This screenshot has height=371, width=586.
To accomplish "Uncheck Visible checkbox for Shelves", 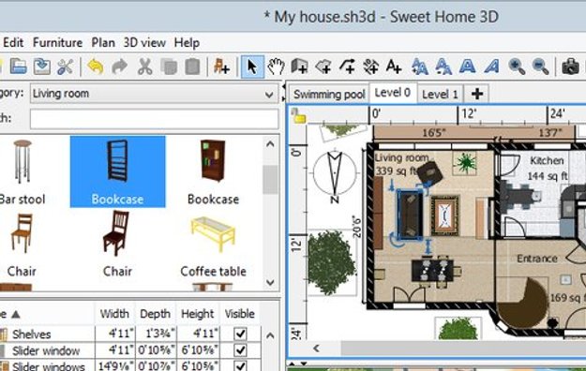I will pyautogui.click(x=240, y=334).
